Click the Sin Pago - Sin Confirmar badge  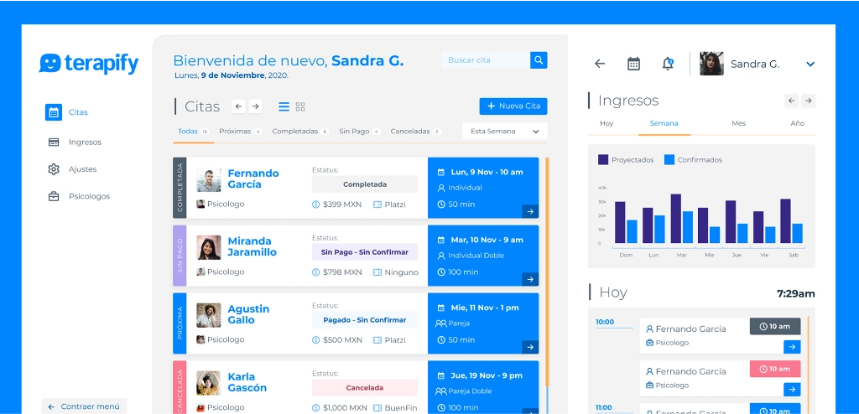coord(365,252)
